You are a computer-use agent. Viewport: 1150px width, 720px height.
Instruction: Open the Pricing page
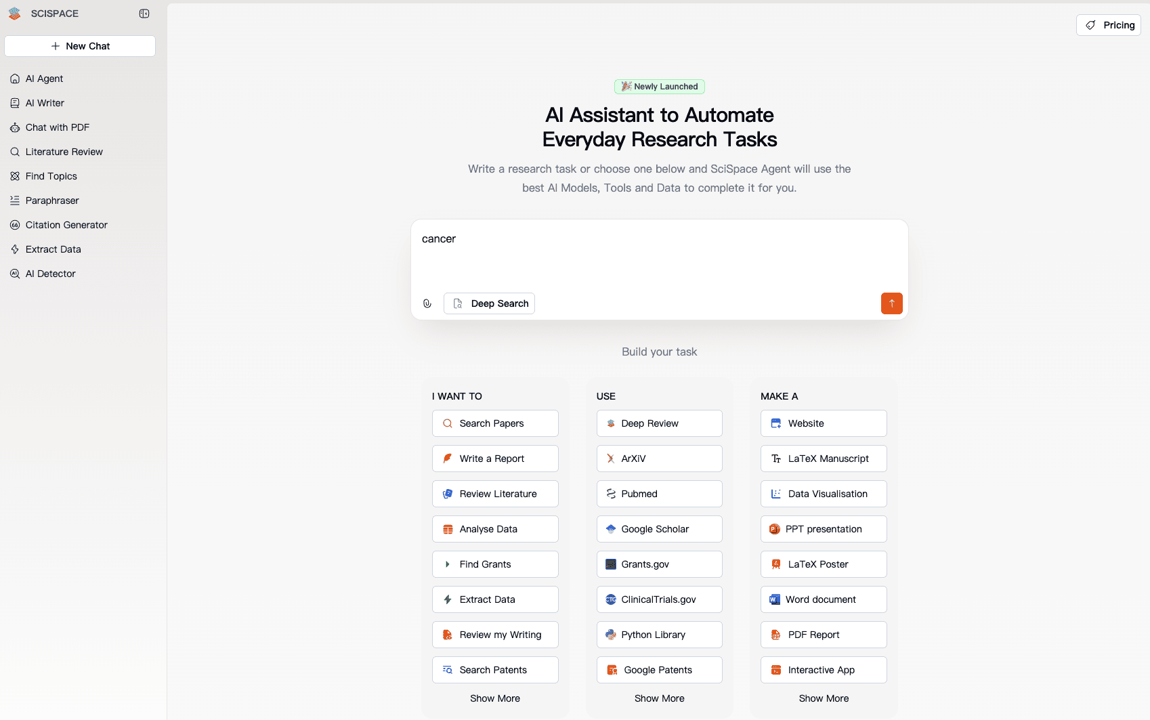1109,25
